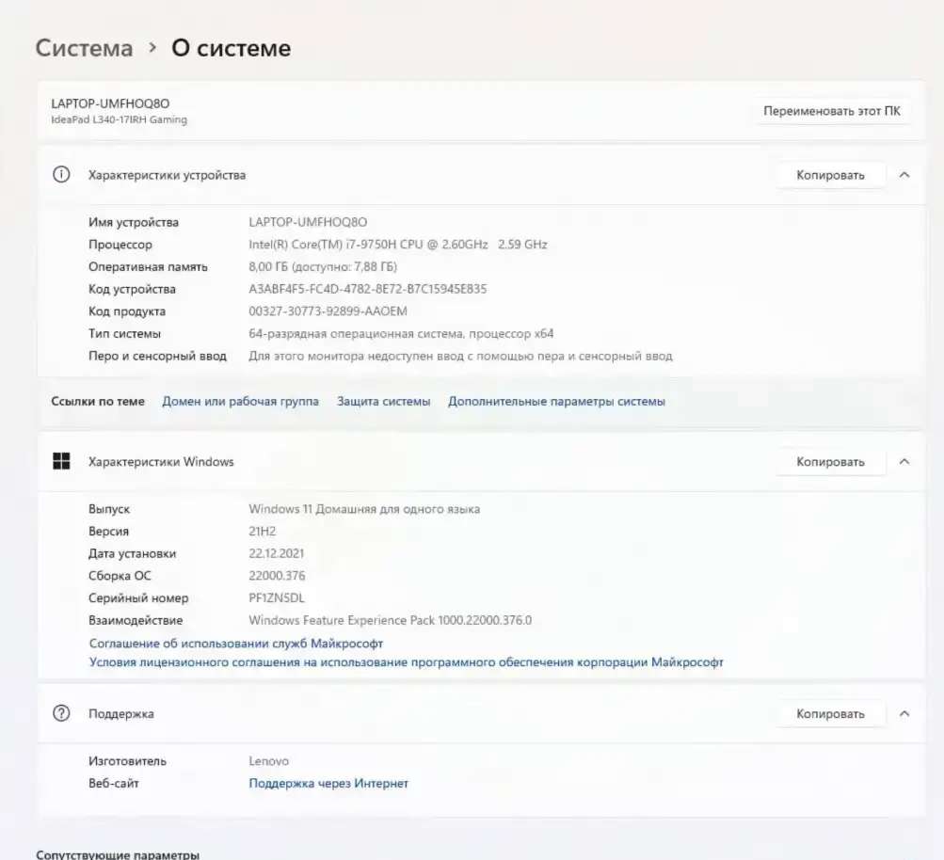Go back to Система breadcrumb
944x860 pixels.
(84, 48)
